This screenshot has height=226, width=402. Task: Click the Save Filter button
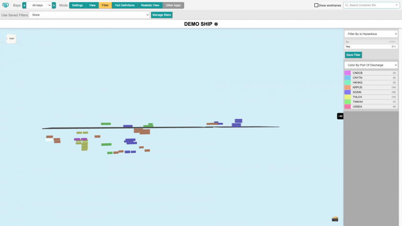pyautogui.click(x=353, y=55)
